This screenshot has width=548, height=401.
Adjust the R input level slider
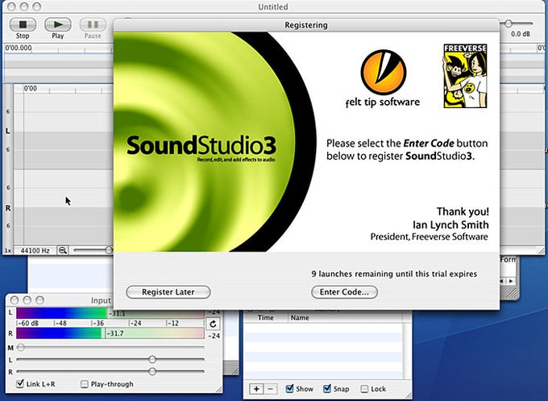tap(152, 371)
